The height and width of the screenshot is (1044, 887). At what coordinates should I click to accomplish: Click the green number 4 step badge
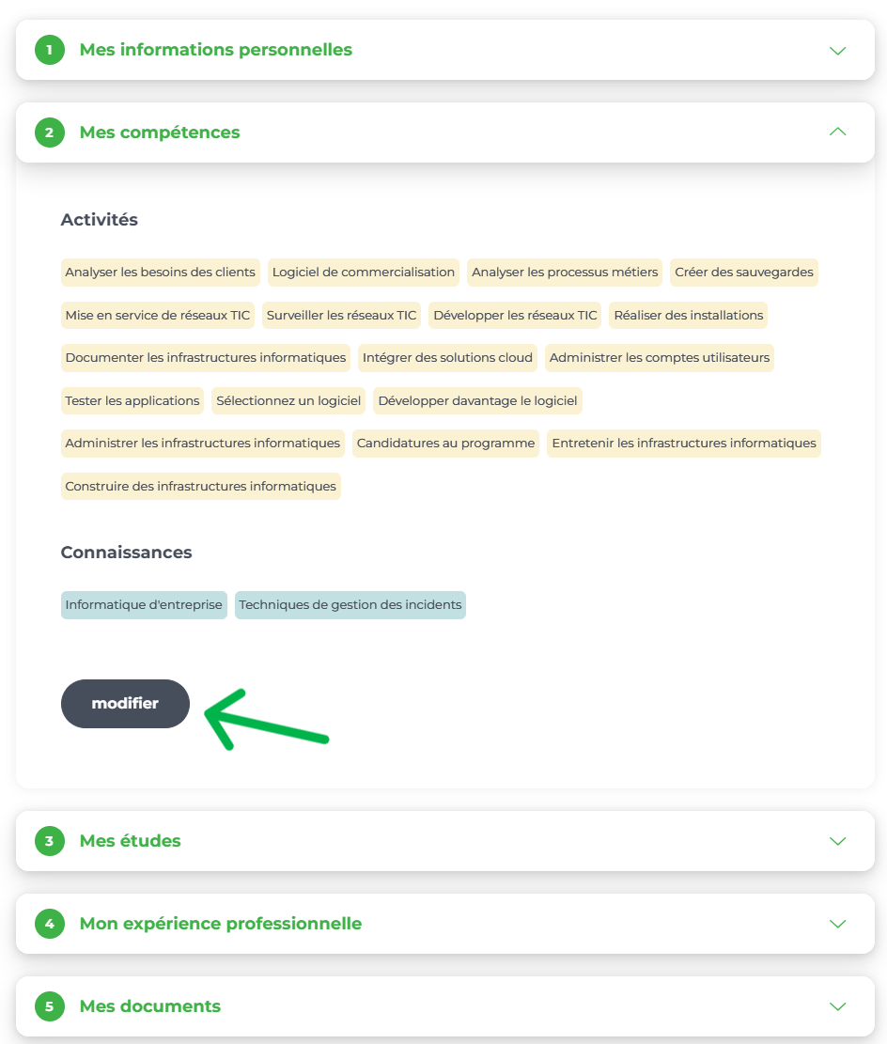click(x=49, y=924)
